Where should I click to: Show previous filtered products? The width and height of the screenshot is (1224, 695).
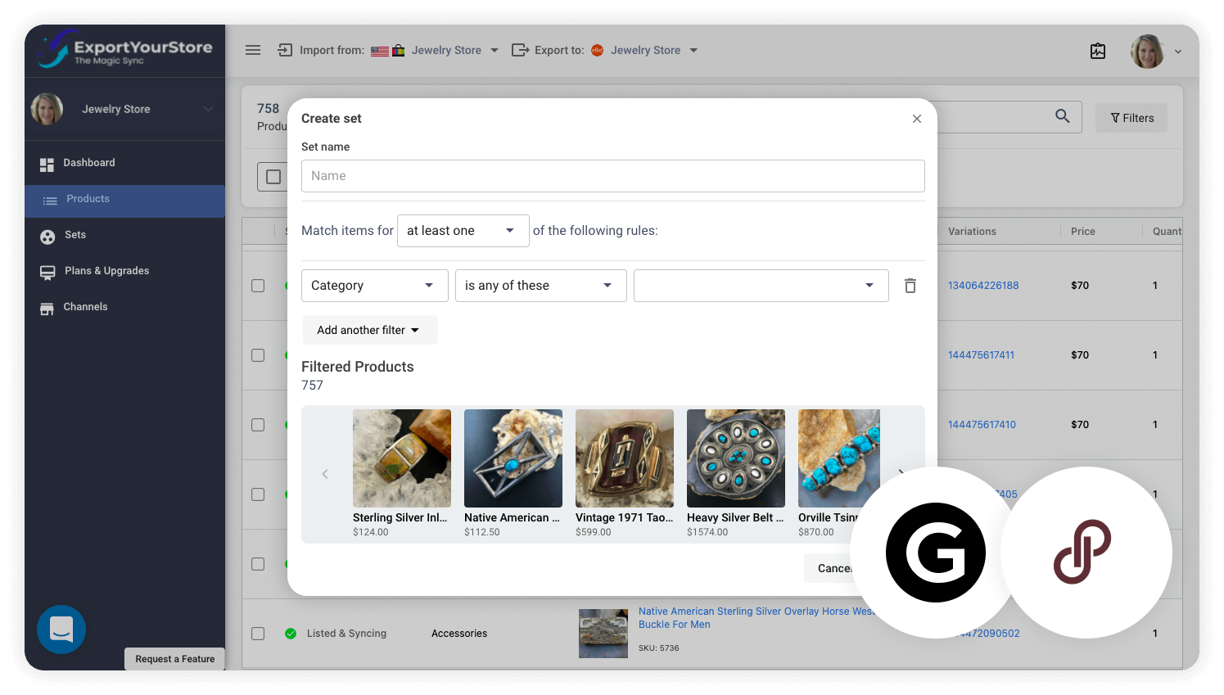(x=325, y=474)
